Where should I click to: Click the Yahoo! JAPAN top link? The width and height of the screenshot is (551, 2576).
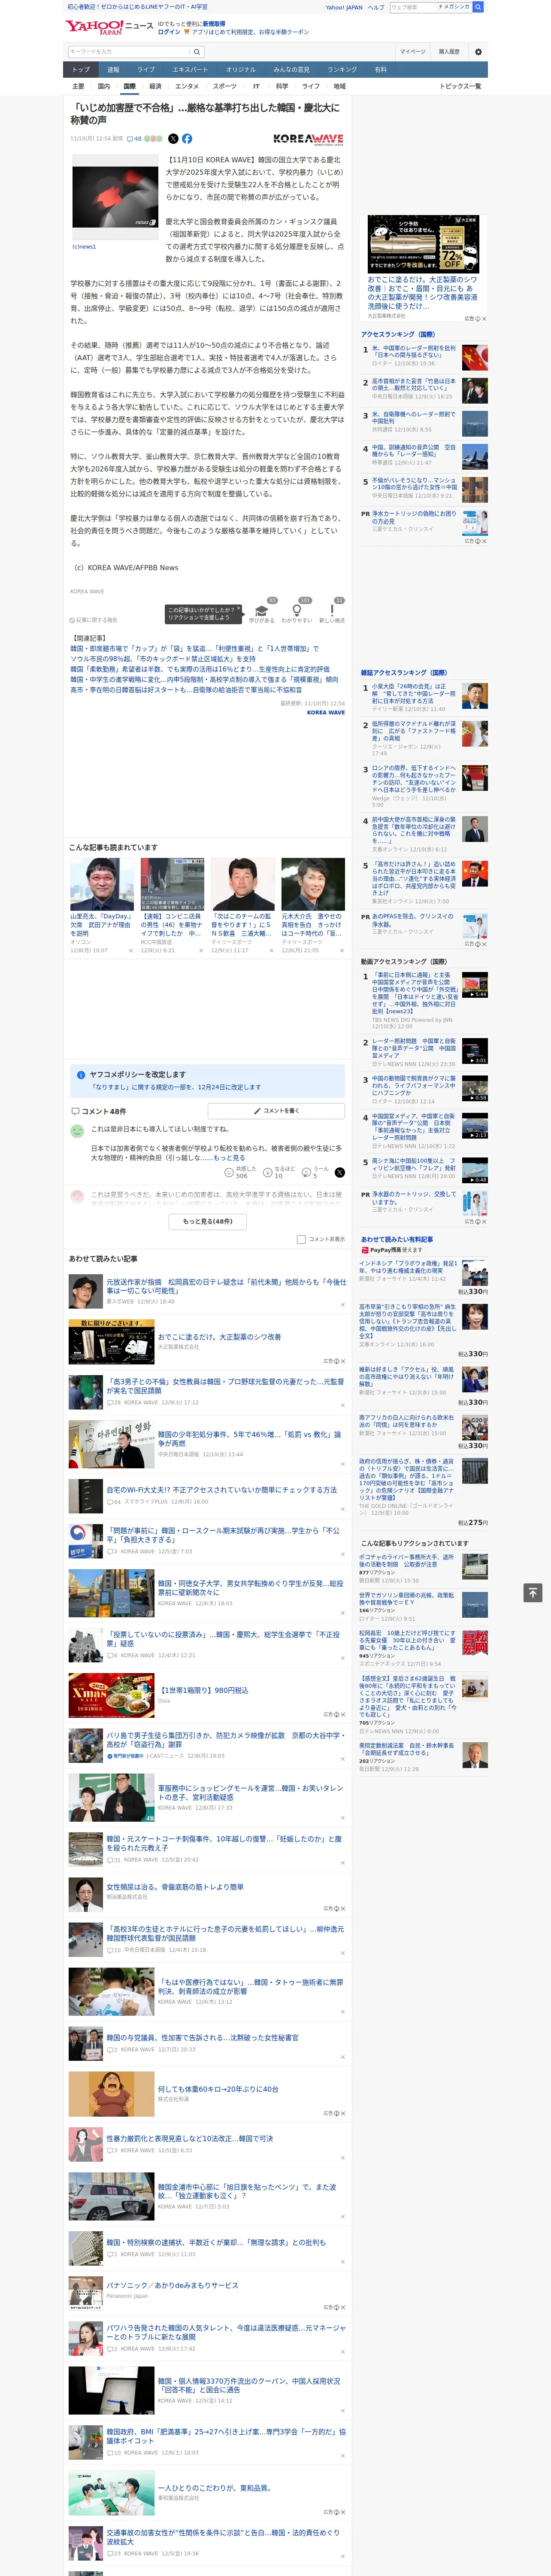[x=344, y=7]
